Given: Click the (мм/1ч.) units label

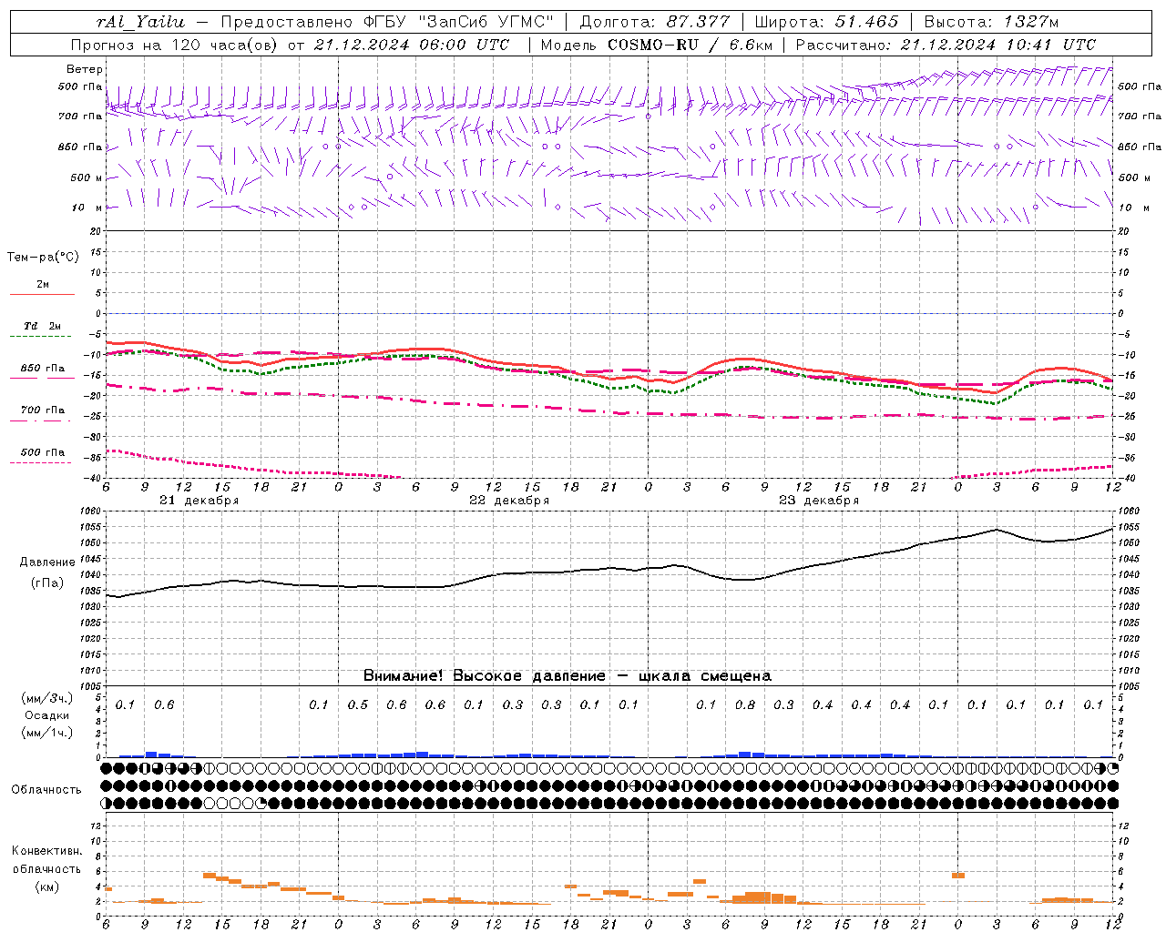Looking at the screenshot, I should point(46,733).
